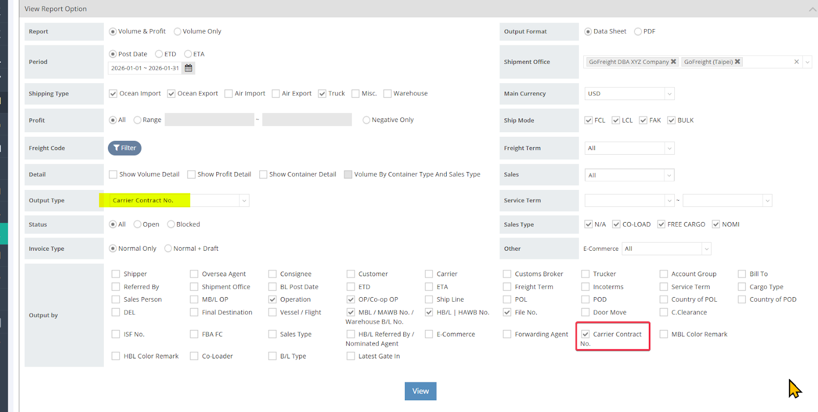Select the Negative Only profit option

pos(366,120)
